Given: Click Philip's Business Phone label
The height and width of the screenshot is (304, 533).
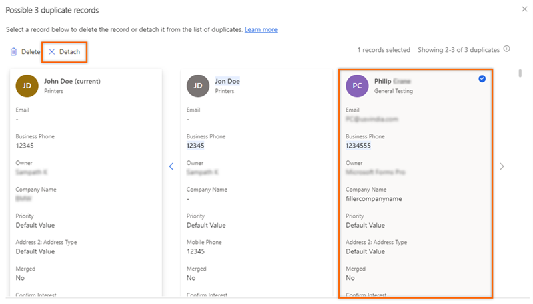Looking at the screenshot, I should (365, 136).
